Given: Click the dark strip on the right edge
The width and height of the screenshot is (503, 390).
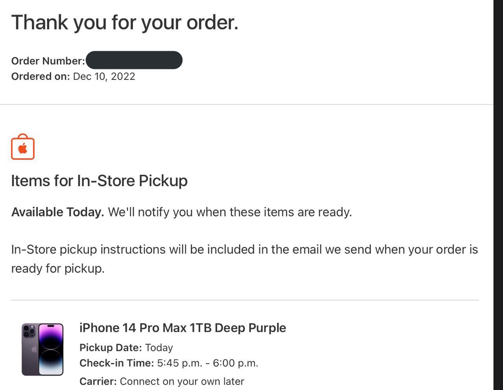Looking at the screenshot, I should (x=498, y=195).
